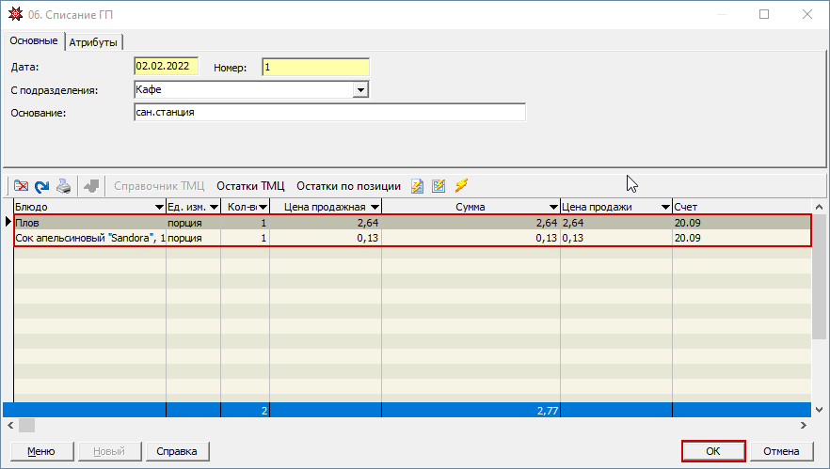Click the horizontal scrollbar right arrow
The image size is (830, 469).
pos(804,425)
